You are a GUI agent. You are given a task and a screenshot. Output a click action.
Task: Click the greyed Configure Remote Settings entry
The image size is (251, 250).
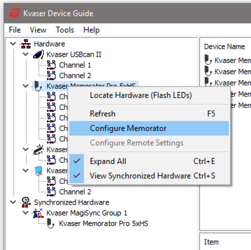coord(149,143)
